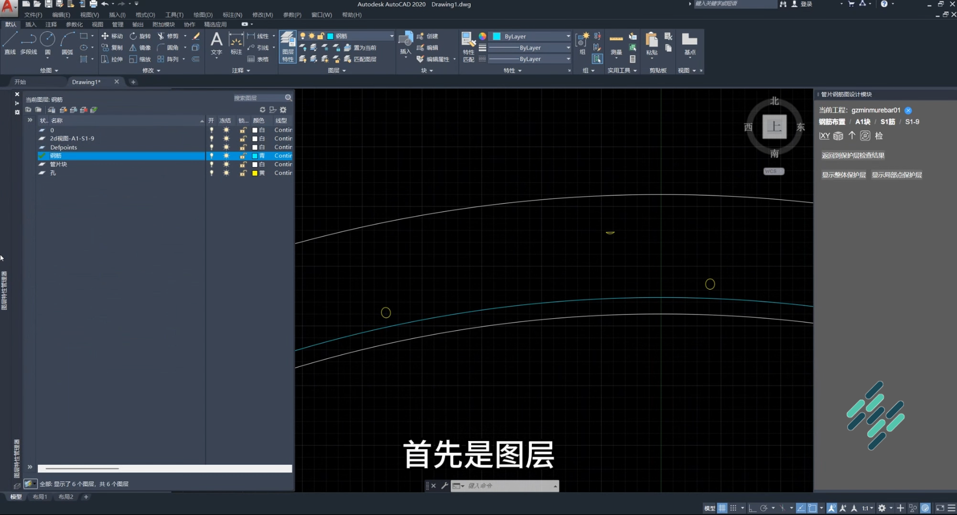The image size is (957, 515).
Task: Expand the 块 panel flyout
Action: pos(427,71)
